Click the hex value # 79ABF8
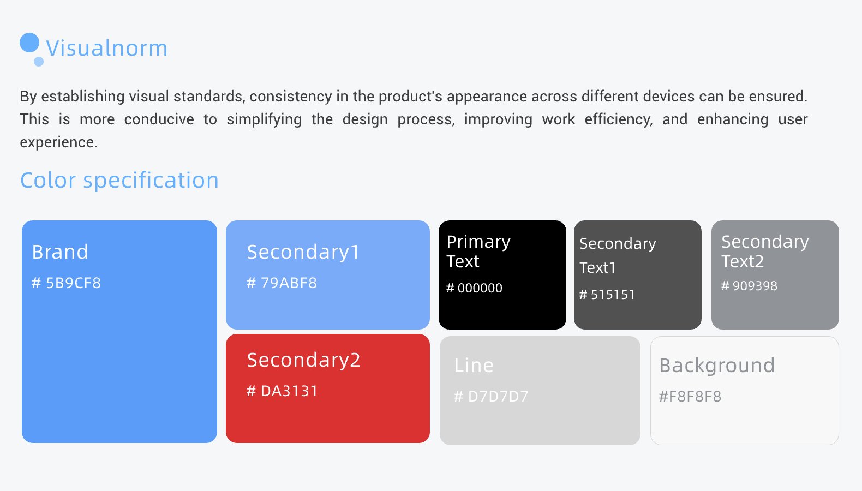The width and height of the screenshot is (862, 491). pos(282,283)
